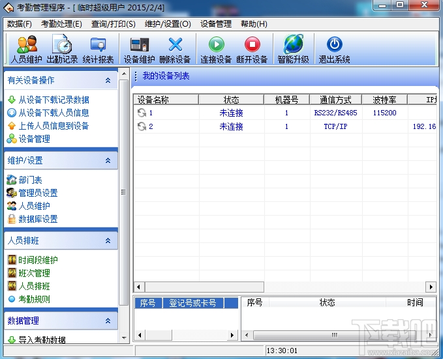
Task: Collapse the 有关设备操作 panel
Action: point(108,80)
